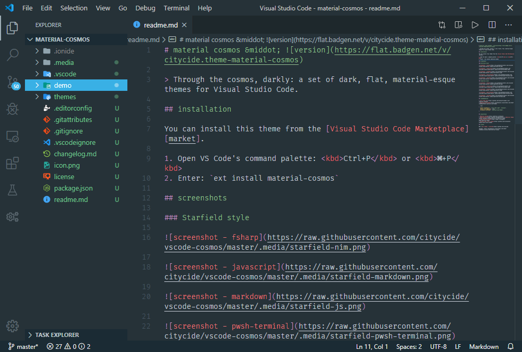
Task: Open the Remote Explorer icon
Action: [x=12, y=136]
